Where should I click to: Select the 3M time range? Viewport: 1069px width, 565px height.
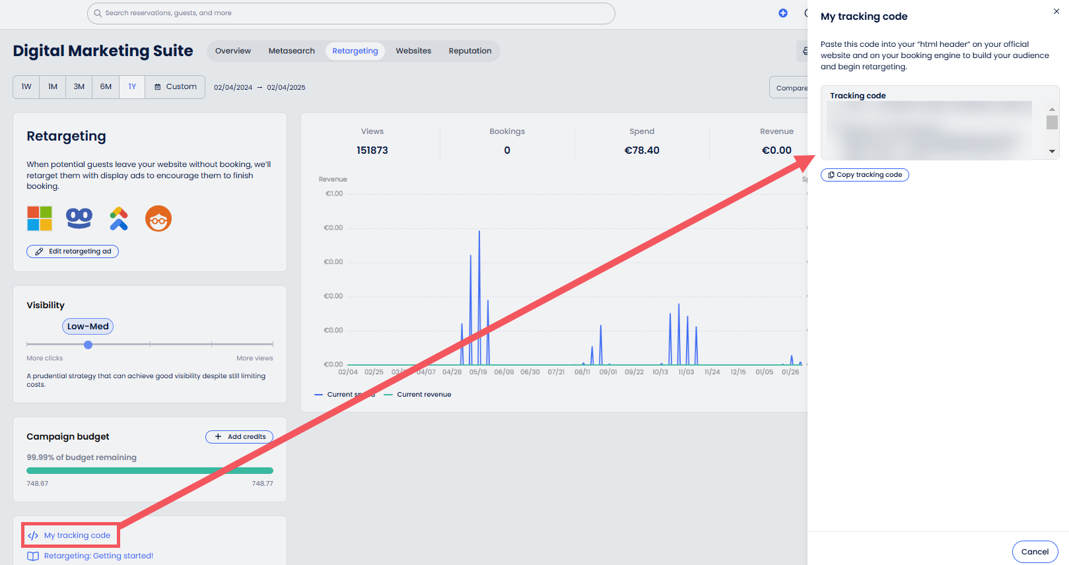(x=79, y=86)
